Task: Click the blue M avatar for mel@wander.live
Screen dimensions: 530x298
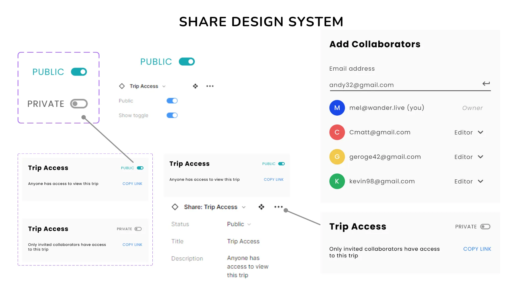Action: pyautogui.click(x=337, y=108)
